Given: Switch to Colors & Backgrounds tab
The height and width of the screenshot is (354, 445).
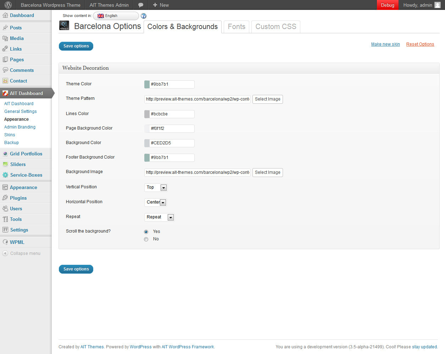Looking at the screenshot, I should [183, 27].
